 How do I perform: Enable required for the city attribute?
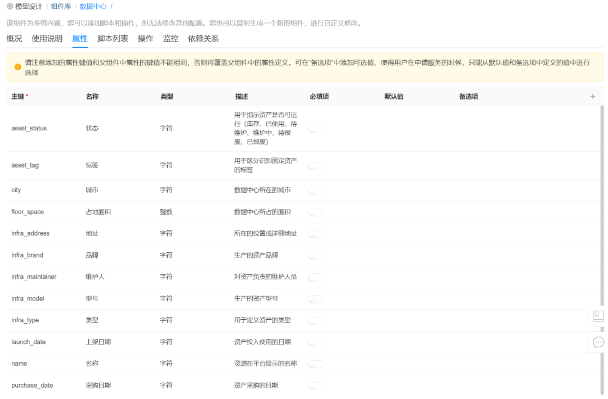[x=316, y=190]
